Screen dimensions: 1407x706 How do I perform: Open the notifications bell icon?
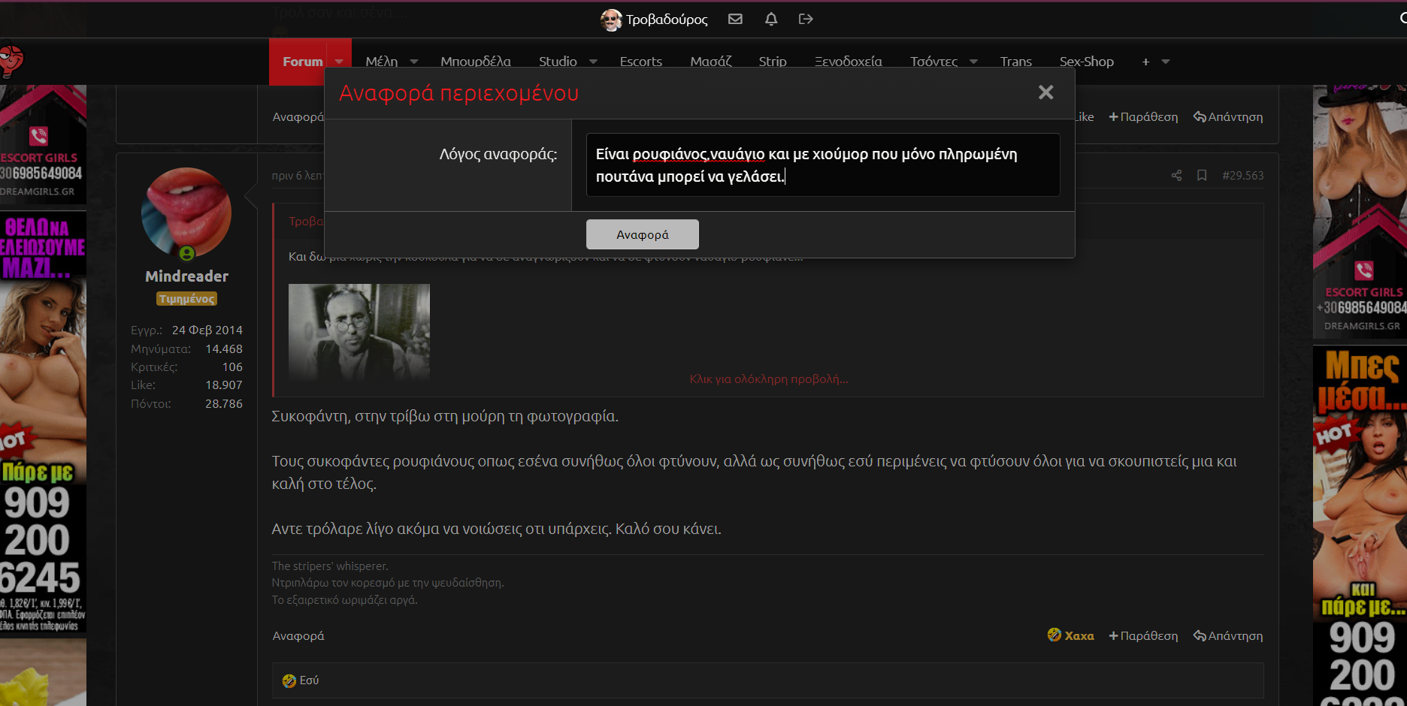pyautogui.click(x=770, y=19)
